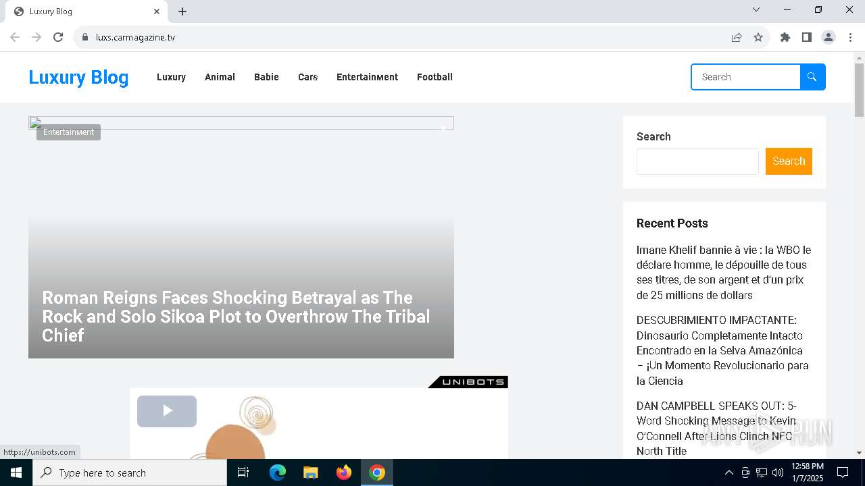Launch Firefox from the taskbar
865x486 pixels.
[x=344, y=473]
